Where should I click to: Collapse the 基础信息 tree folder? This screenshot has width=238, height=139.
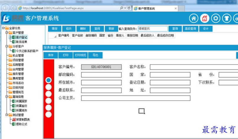7,97
